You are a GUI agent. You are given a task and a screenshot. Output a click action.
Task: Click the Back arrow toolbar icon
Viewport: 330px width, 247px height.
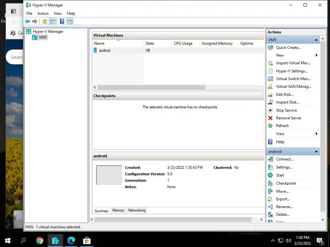[27, 22]
